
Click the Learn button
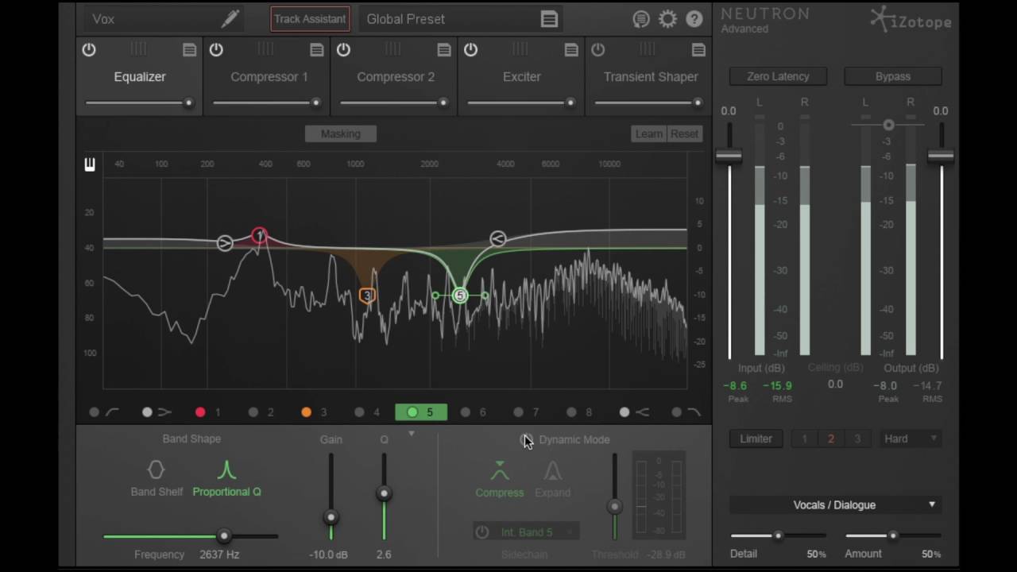[648, 133]
